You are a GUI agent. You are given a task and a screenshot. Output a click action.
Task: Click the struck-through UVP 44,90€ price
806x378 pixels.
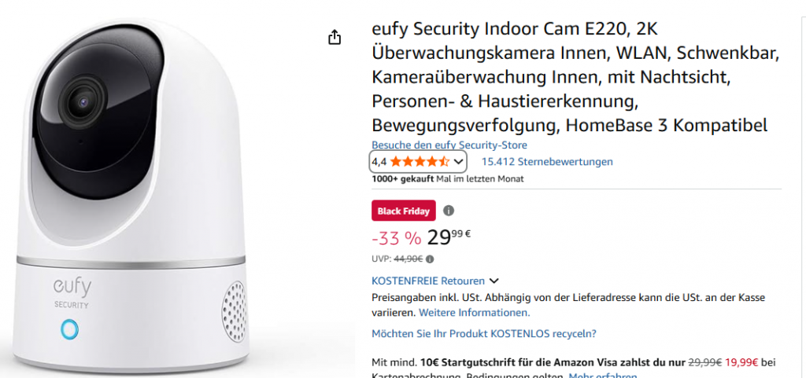pos(409,259)
